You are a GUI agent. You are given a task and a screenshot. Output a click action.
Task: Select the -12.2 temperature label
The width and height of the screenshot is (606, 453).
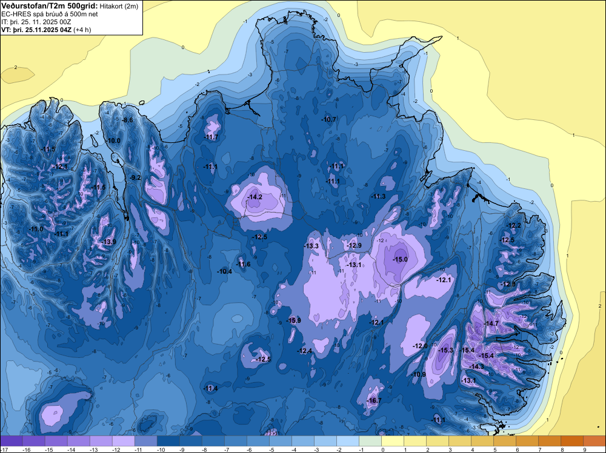pyautogui.click(x=514, y=225)
